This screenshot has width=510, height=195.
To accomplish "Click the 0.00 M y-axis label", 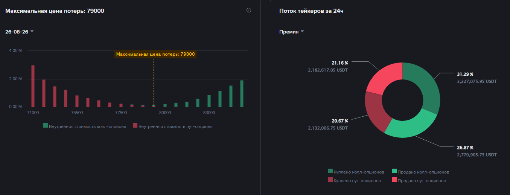I will pos(15,107).
